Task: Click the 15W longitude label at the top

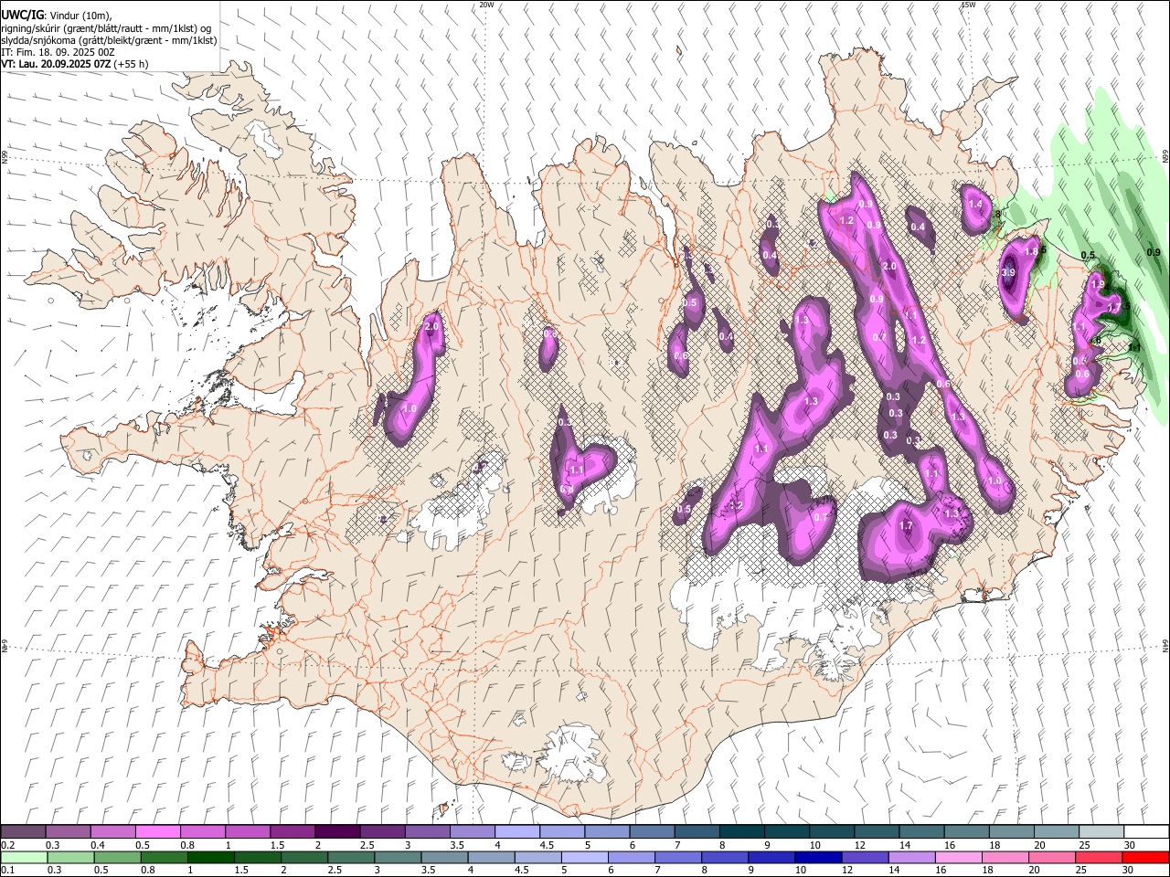Action: click(x=969, y=5)
